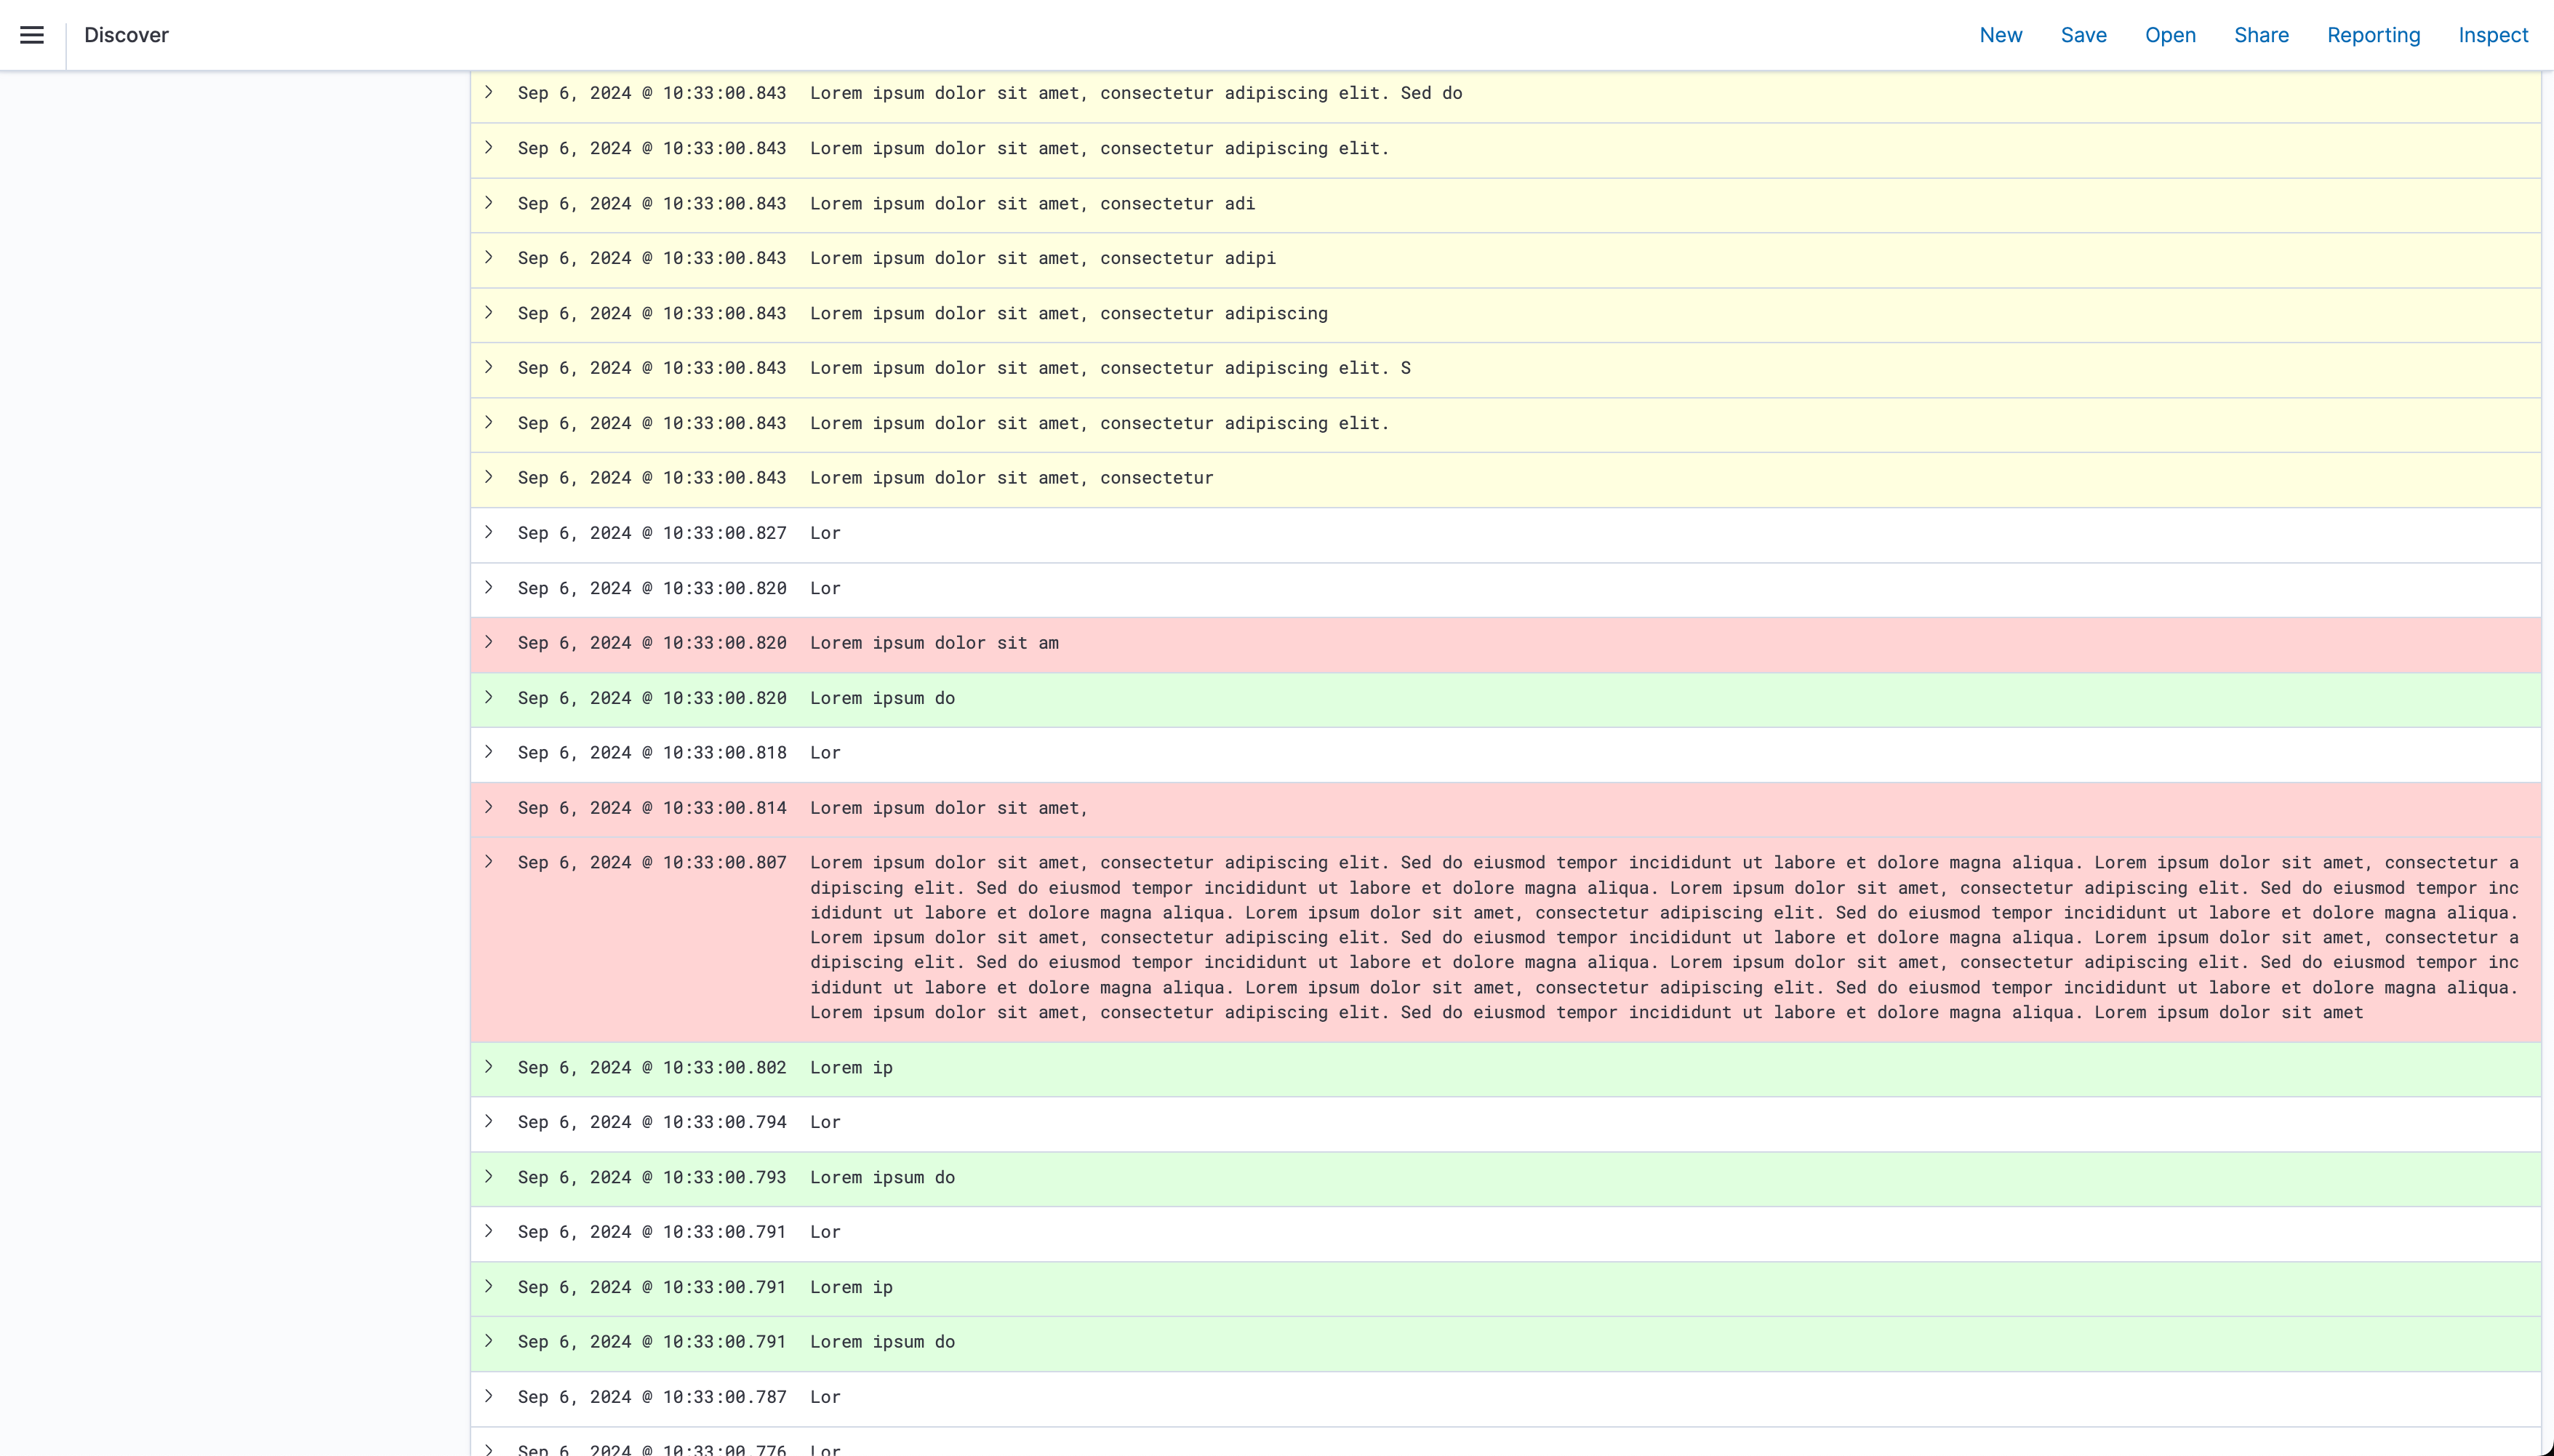This screenshot has height=1456, width=2554.
Task: Expand the 10:33:00.802 green row
Action: tap(489, 1066)
